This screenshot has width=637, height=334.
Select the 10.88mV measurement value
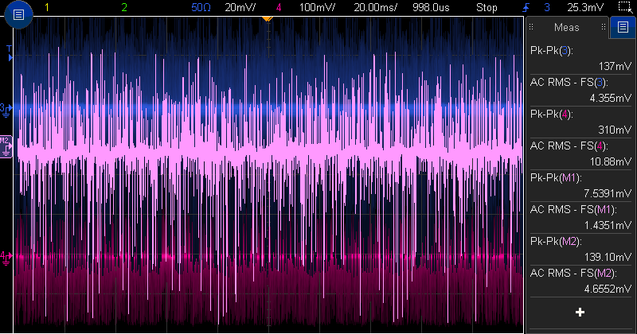point(611,161)
